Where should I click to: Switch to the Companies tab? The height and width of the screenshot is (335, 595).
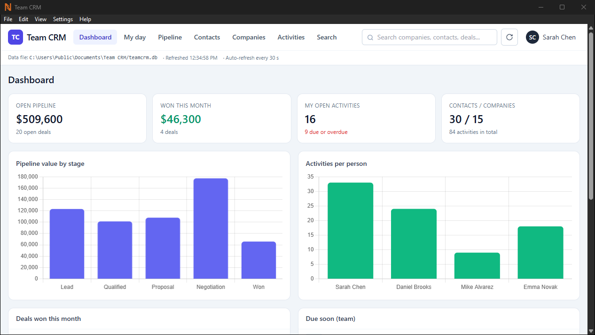coord(249,37)
